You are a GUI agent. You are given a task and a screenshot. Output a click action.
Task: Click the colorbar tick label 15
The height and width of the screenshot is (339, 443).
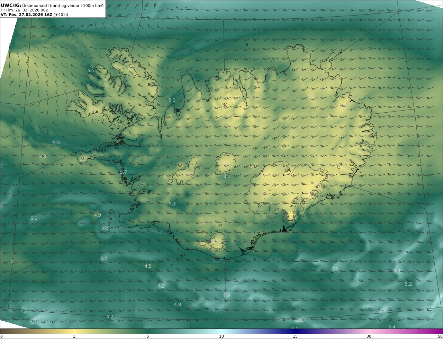tap(295, 336)
